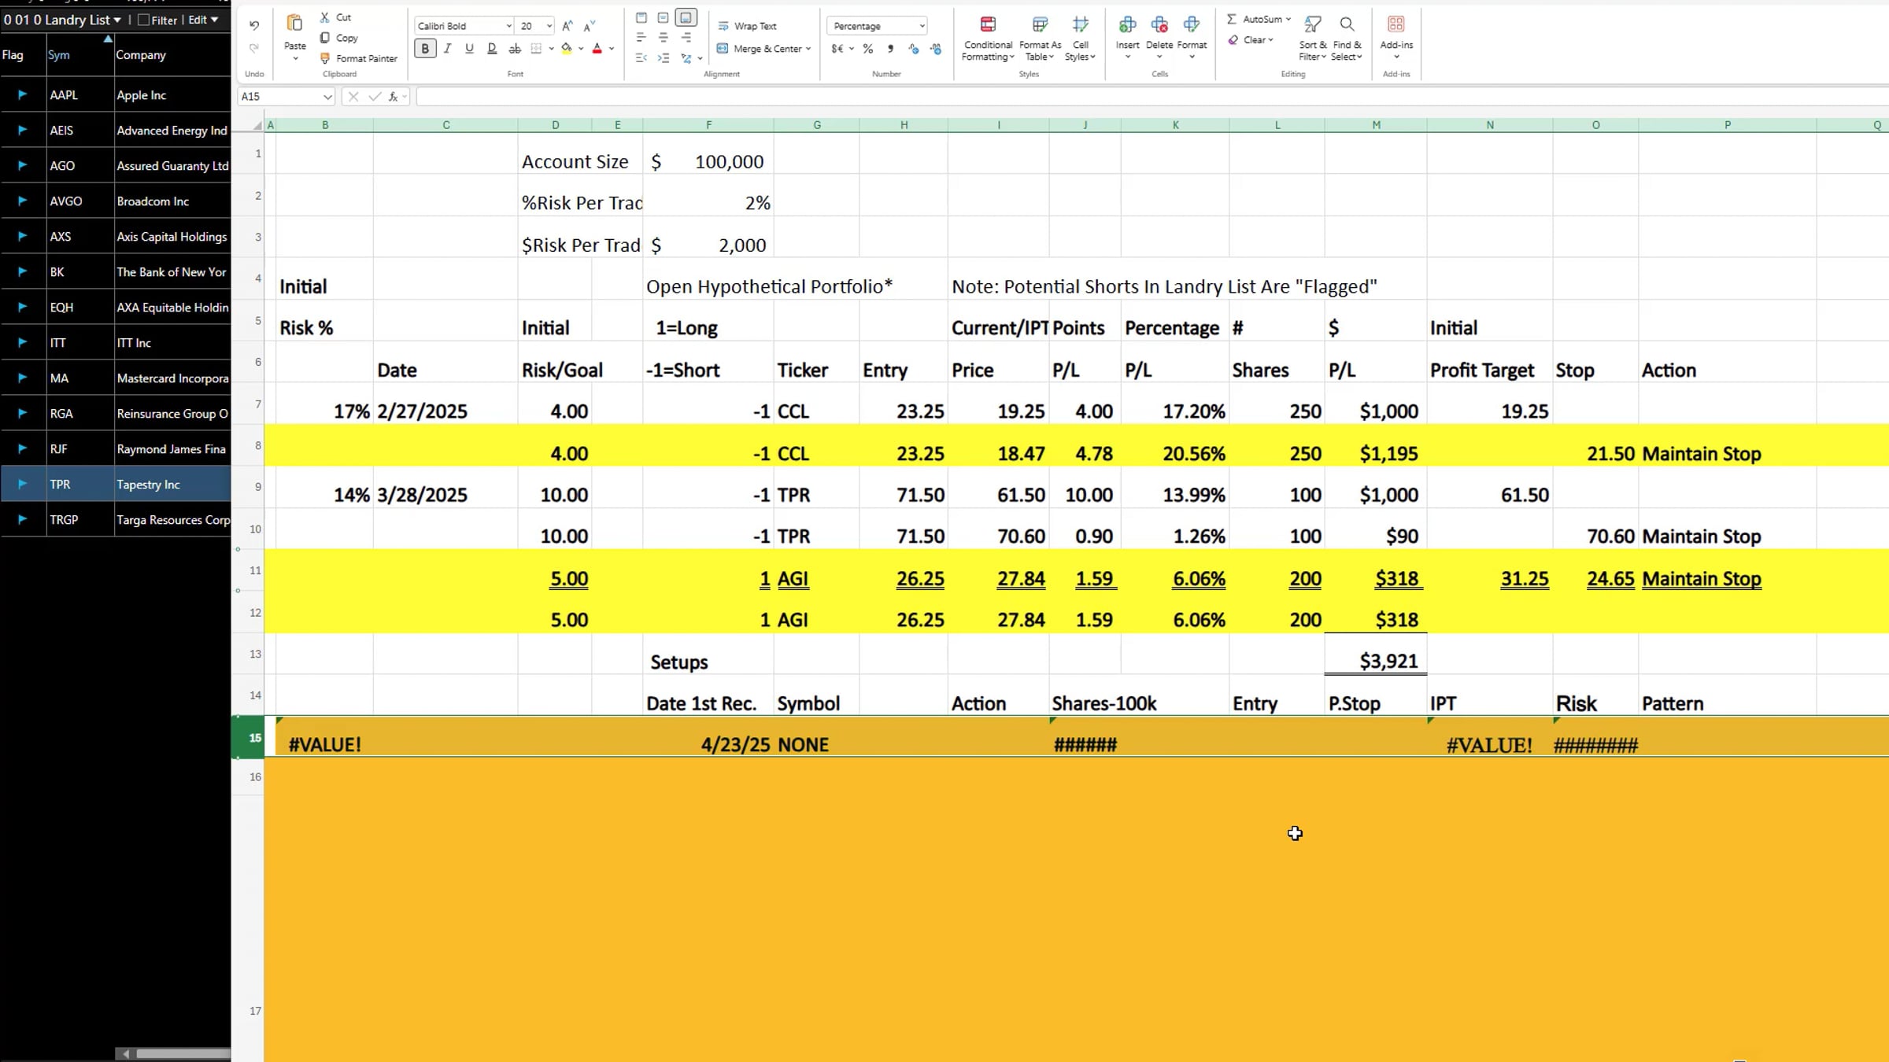
Task: Align cell content to the top
Action: [x=641, y=17]
